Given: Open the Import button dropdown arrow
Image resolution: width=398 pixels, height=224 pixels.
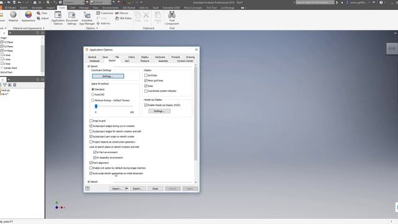Looking at the screenshot, I should [127, 189].
